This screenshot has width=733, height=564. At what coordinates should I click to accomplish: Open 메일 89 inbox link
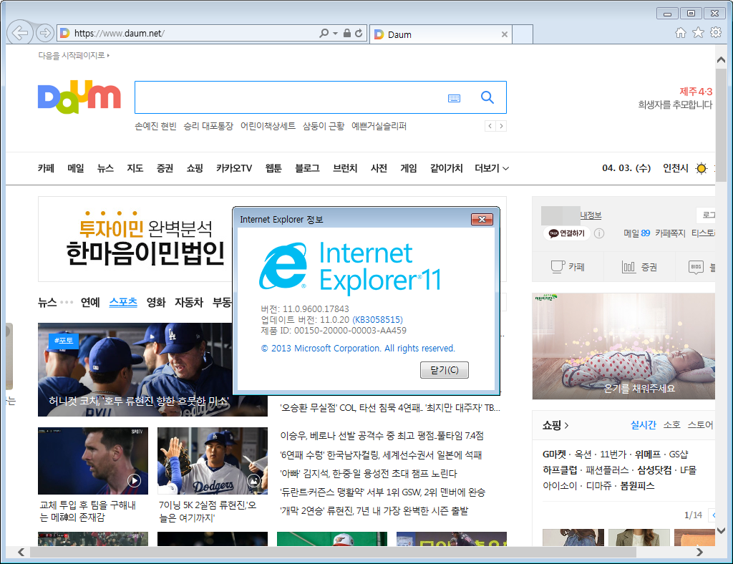636,233
